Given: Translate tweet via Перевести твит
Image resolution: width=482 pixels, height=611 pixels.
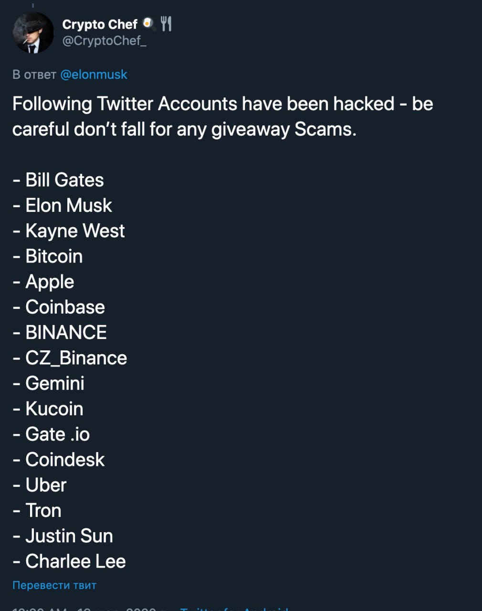Looking at the screenshot, I should 54,585.
